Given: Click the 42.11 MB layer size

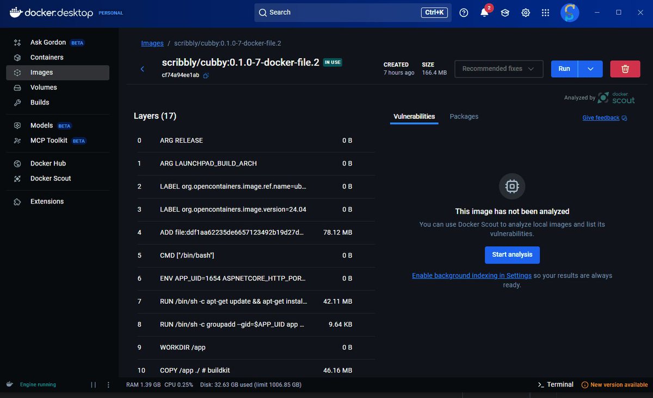Looking at the screenshot, I should click(x=337, y=301).
